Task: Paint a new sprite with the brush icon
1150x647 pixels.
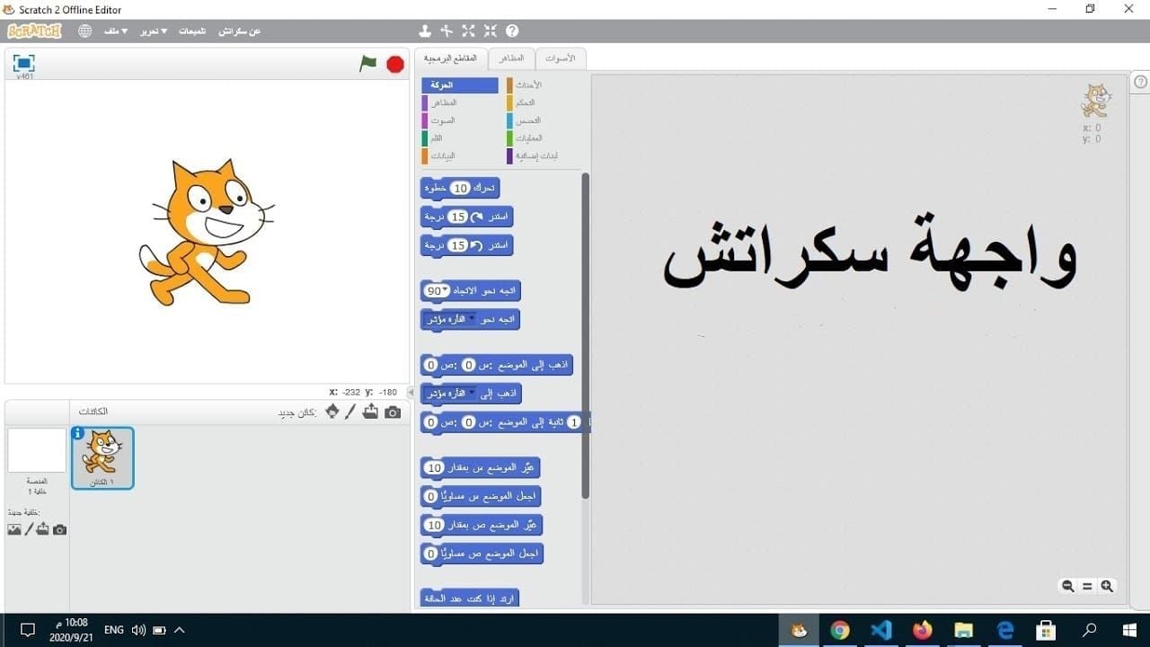Action: point(350,411)
